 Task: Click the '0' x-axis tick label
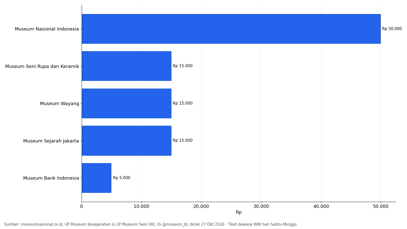(82, 206)
